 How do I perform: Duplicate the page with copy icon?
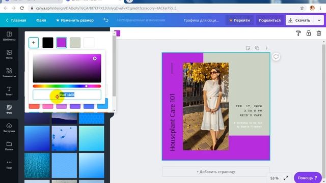click(257, 48)
